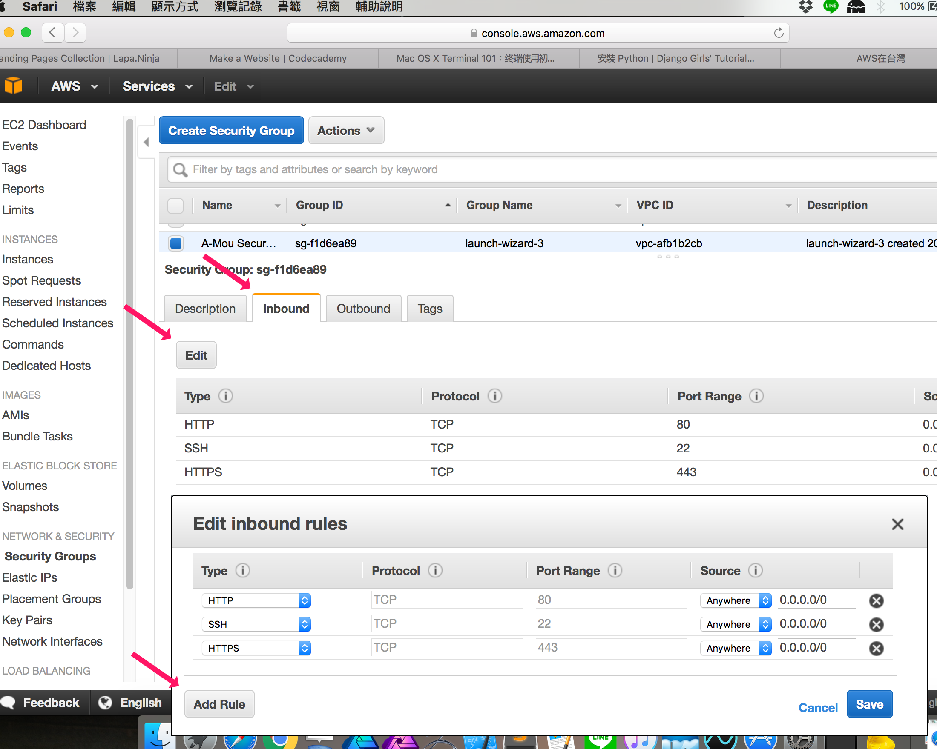Image resolution: width=937 pixels, height=749 pixels.
Task: Open the HTTP rule Type dropdown
Action: tap(256, 600)
